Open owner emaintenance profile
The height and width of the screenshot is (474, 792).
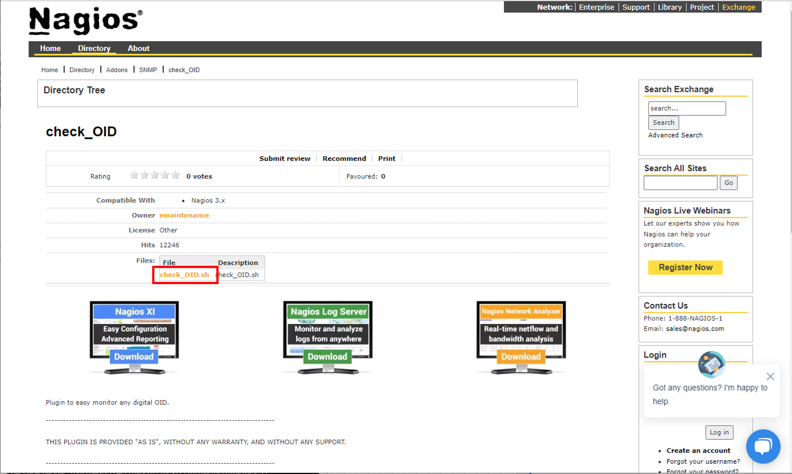click(x=184, y=215)
